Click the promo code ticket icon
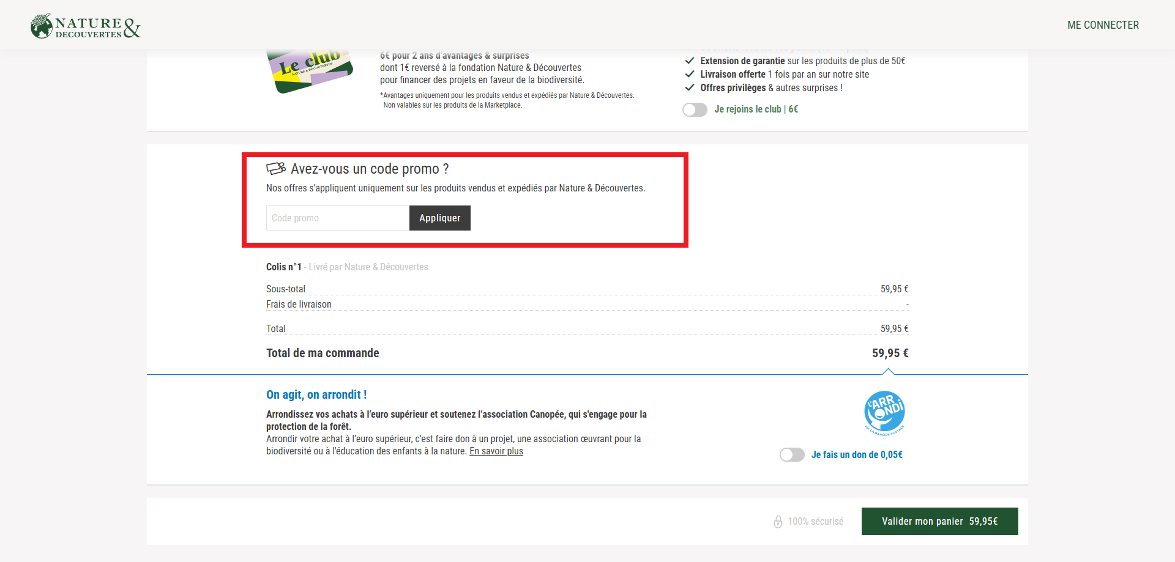The width and height of the screenshot is (1175, 562). (276, 168)
